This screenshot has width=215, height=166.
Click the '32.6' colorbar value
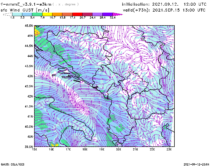[x=113, y=17]
